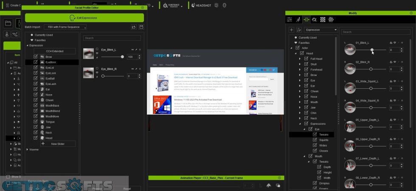Click the icon next to plus in Modify

(299, 30)
